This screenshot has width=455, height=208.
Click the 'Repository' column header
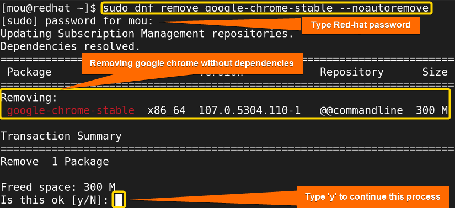tap(352, 72)
